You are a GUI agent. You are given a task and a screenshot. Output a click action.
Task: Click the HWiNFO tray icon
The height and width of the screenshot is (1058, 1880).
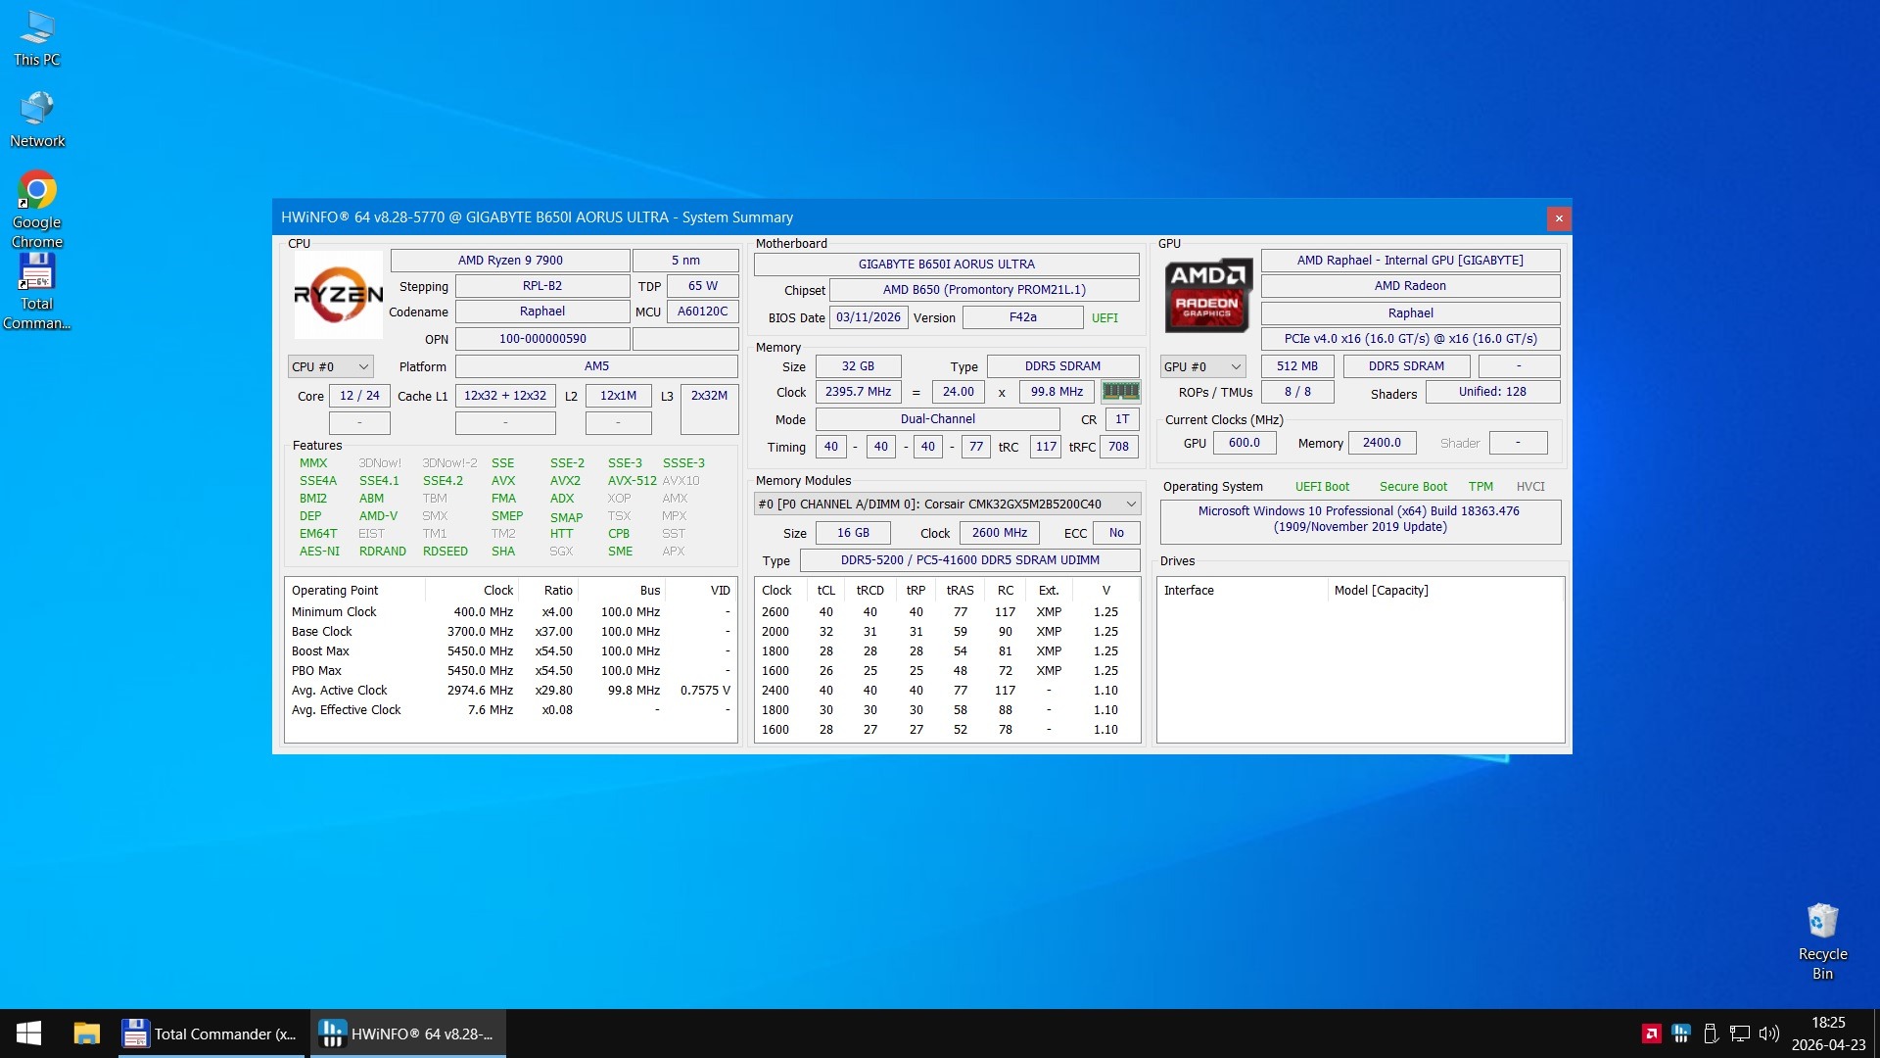[1681, 1034]
